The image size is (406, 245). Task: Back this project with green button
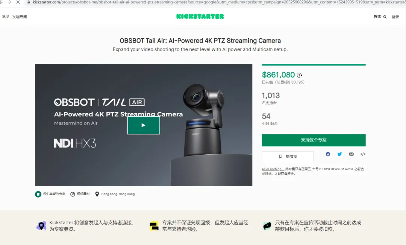[314, 140]
